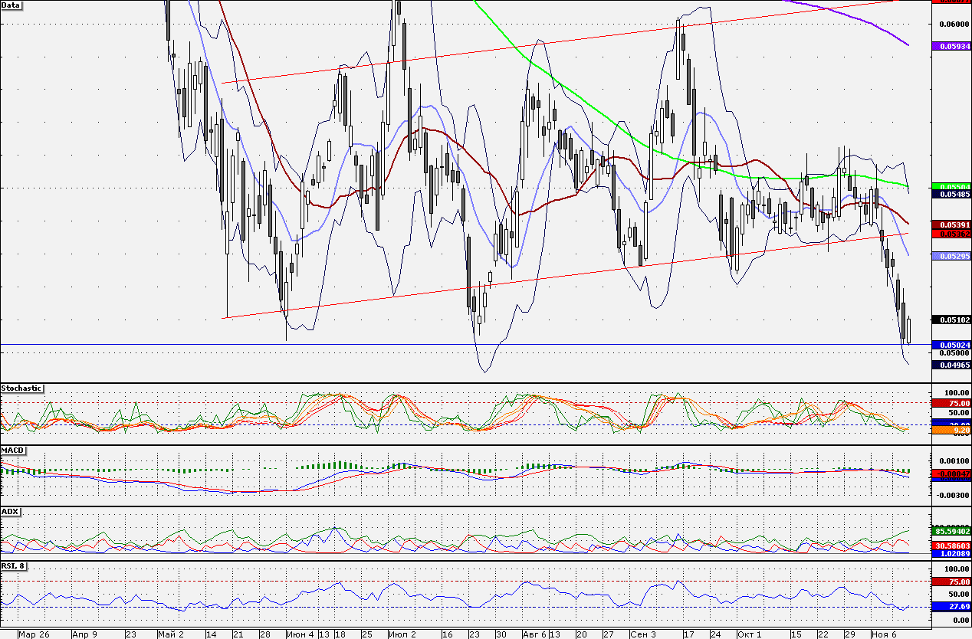This screenshot has width=972, height=639.
Task: Click the "Май 2" date label
Action: (171, 634)
